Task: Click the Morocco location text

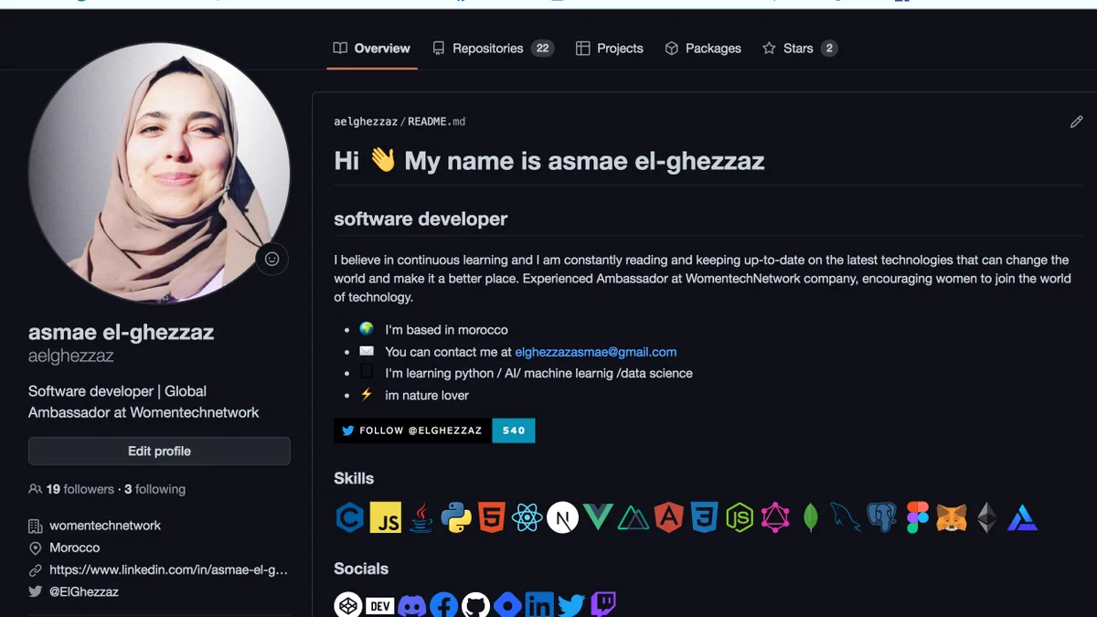Action: pos(75,548)
